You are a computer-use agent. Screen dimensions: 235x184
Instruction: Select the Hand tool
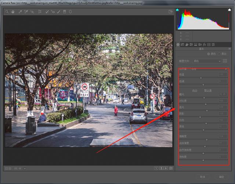12,12
